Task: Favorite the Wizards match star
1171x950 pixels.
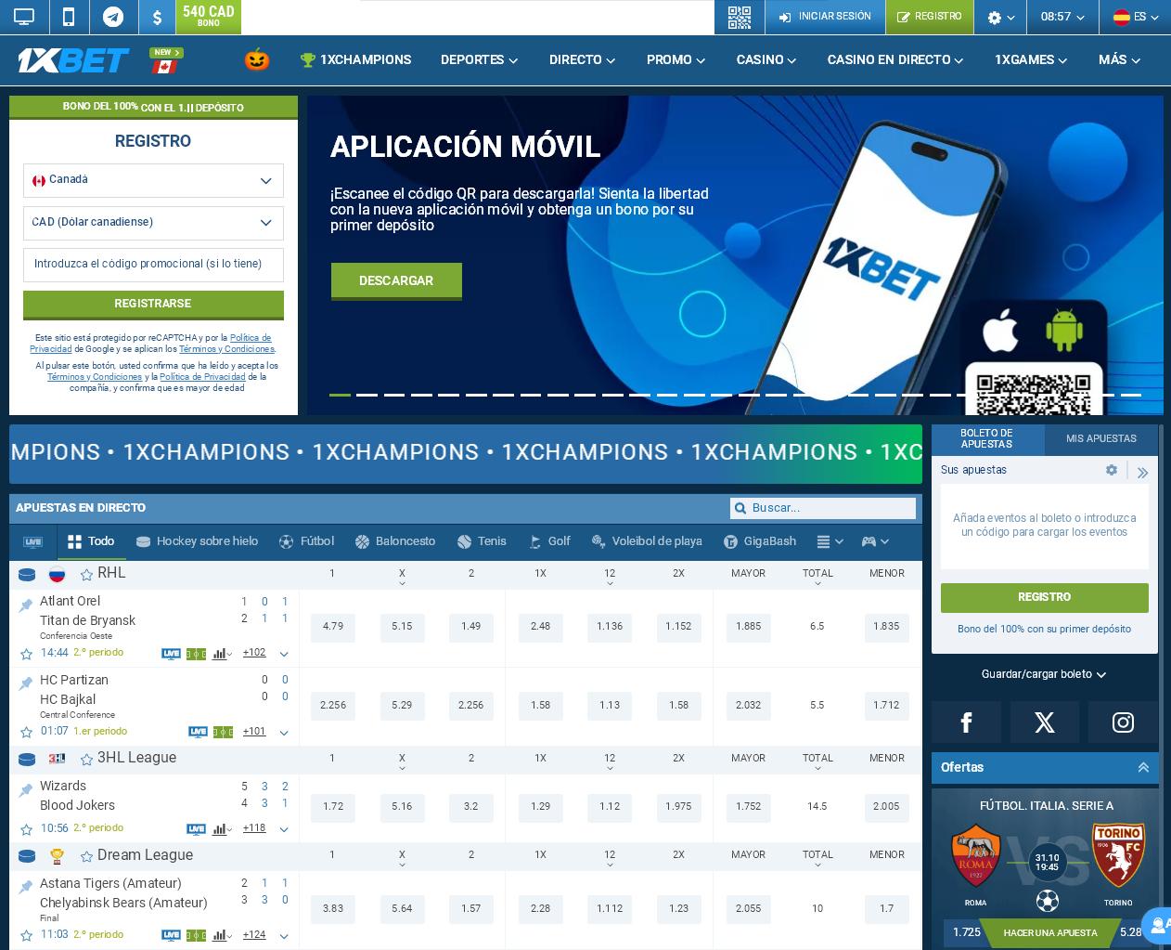Action: click(x=26, y=829)
